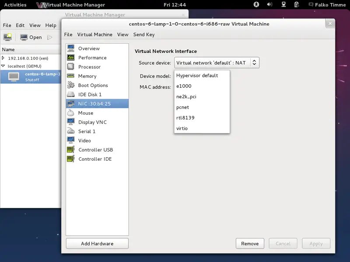
Task: Click the clock showing Fri 12:44
Action: tap(175, 5)
